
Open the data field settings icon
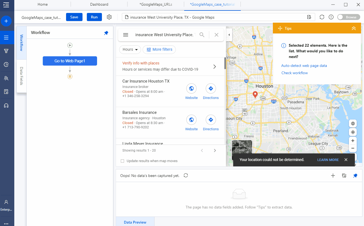(x=344, y=176)
